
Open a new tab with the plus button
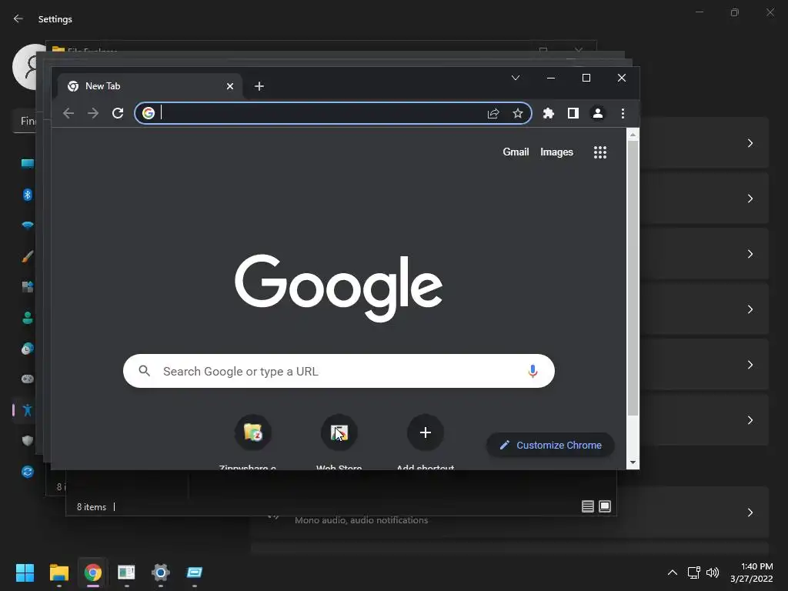(x=259, y=86)
